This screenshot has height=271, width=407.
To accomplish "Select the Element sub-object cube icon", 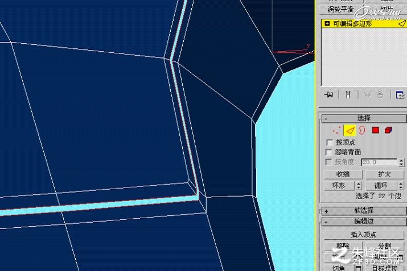I will click(388, 130).
